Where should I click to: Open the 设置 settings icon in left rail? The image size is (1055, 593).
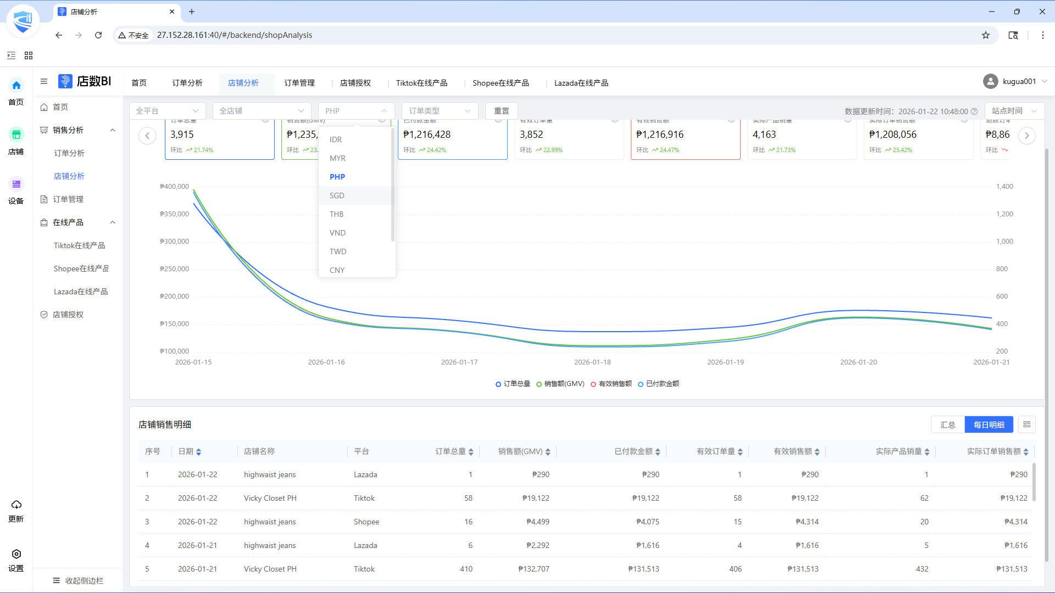16,554
